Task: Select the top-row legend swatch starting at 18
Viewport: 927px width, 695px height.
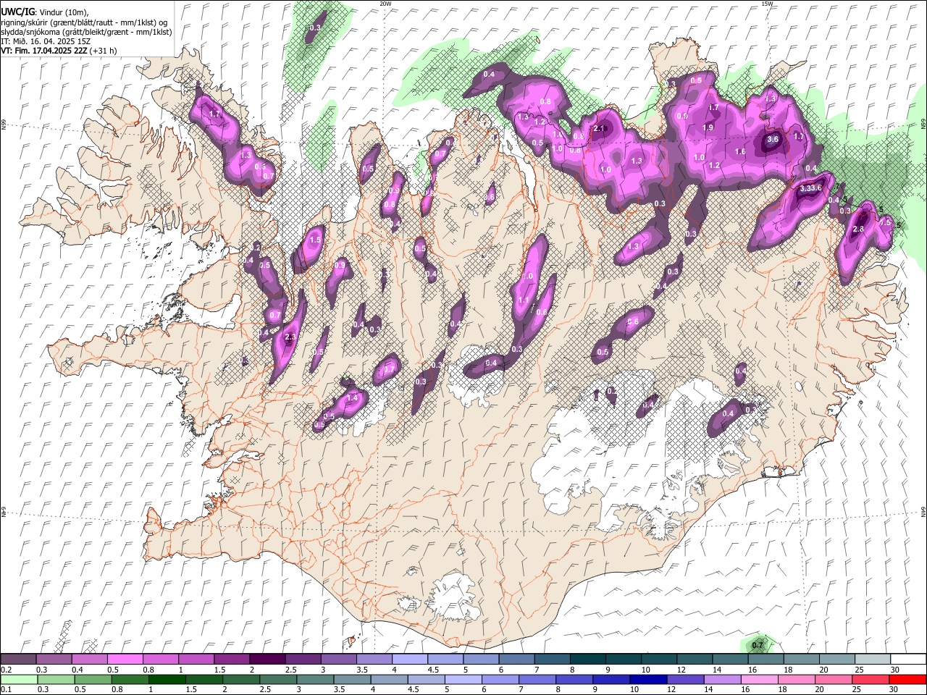Action: tap(802, 659)
